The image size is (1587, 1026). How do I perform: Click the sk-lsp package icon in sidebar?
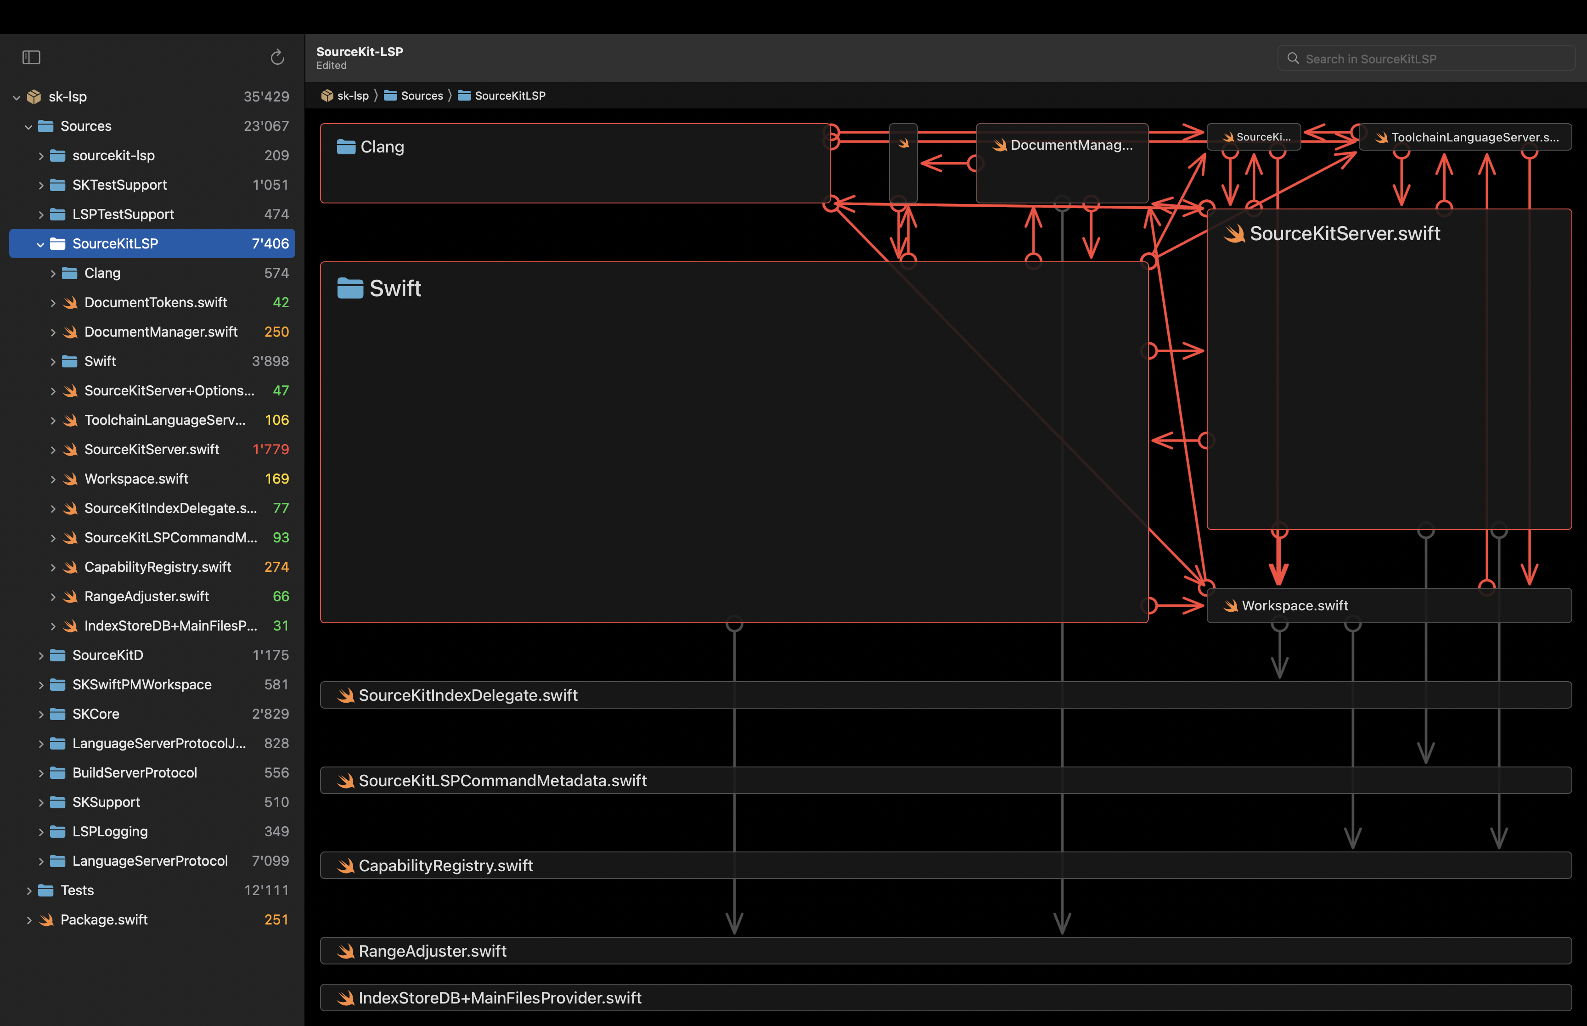[34, 96]
